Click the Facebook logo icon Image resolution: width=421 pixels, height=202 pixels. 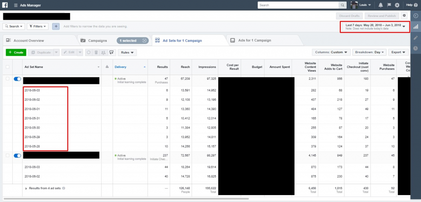(x=5, y=5)
